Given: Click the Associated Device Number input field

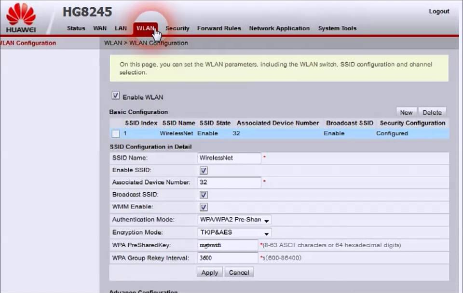Looking at the screenshot, I should 229,182.
